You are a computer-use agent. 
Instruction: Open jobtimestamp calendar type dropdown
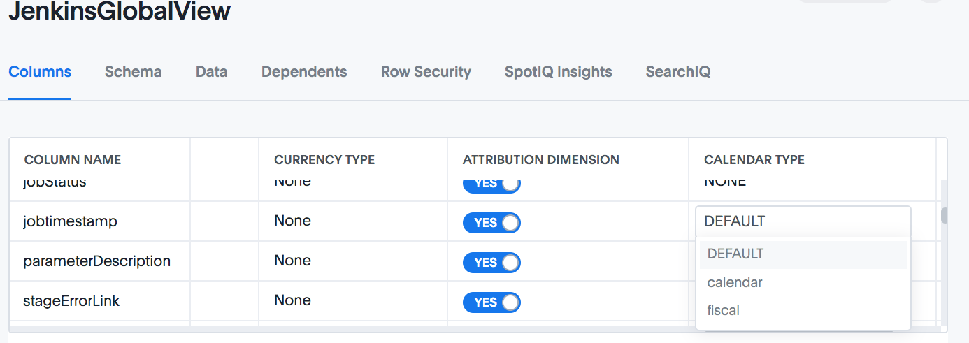click(803, 221)
